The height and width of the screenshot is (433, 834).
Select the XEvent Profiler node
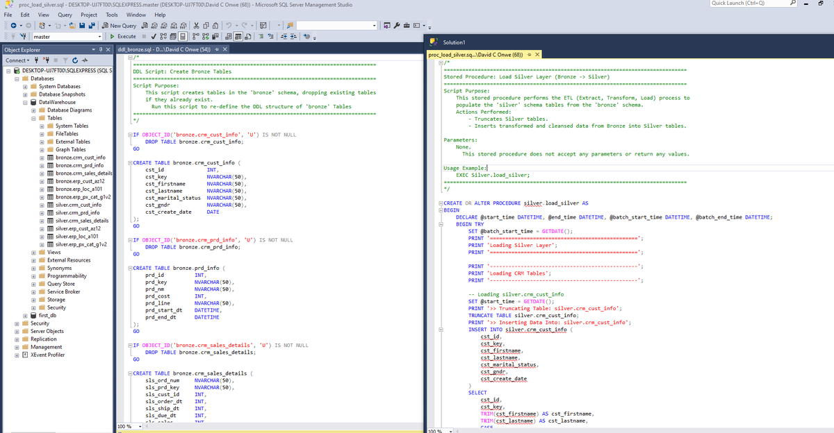point(47,355)
